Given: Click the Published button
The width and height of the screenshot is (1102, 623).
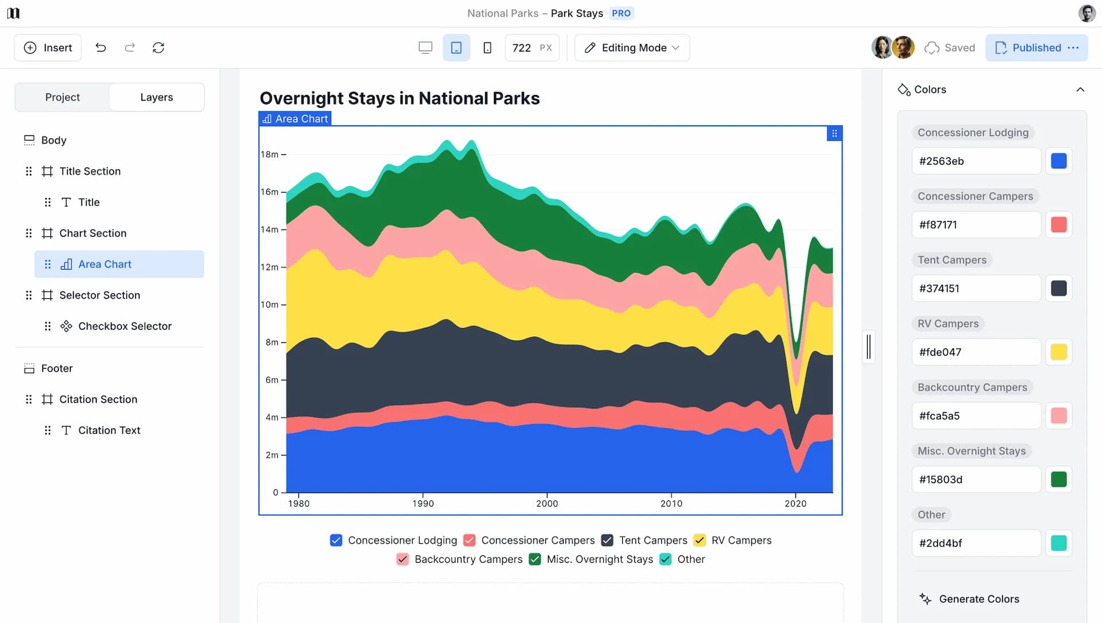Looking at the screenshot, I should click(x=1030, y=48).
